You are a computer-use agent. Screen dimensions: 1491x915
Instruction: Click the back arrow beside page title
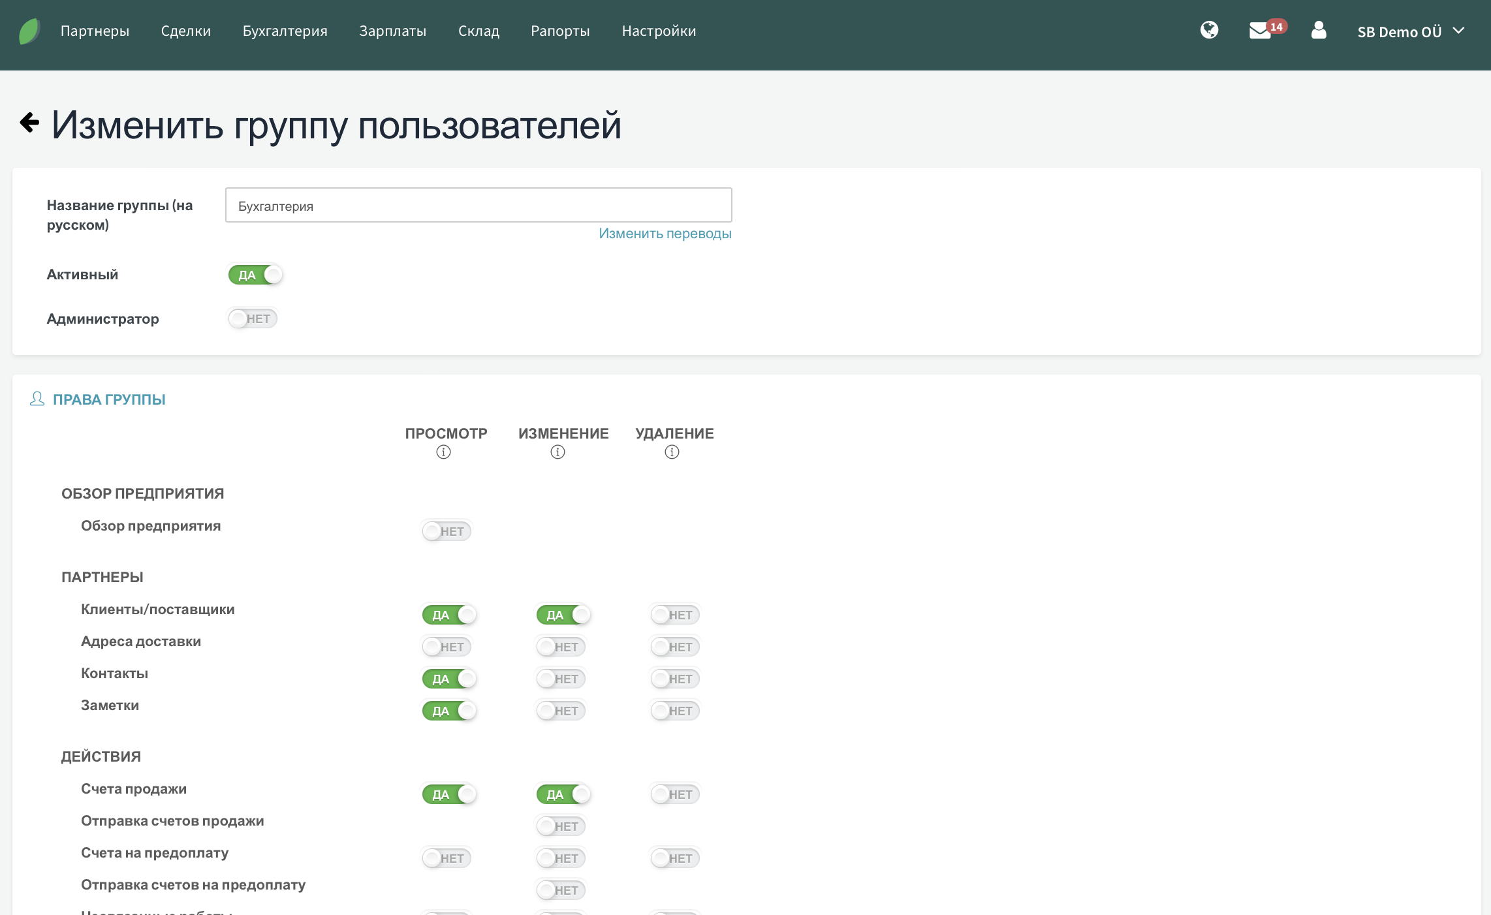coord(29,122)
